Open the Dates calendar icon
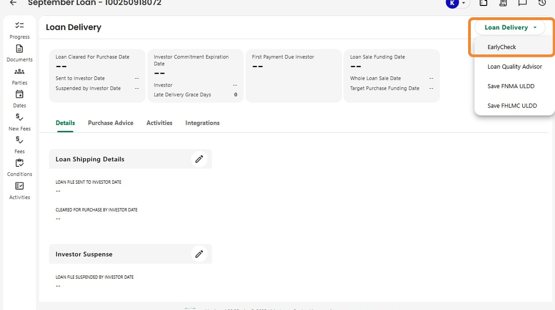The height and width of the screenshot is (310, 555). pyautogui.click(x=19, y=99)
